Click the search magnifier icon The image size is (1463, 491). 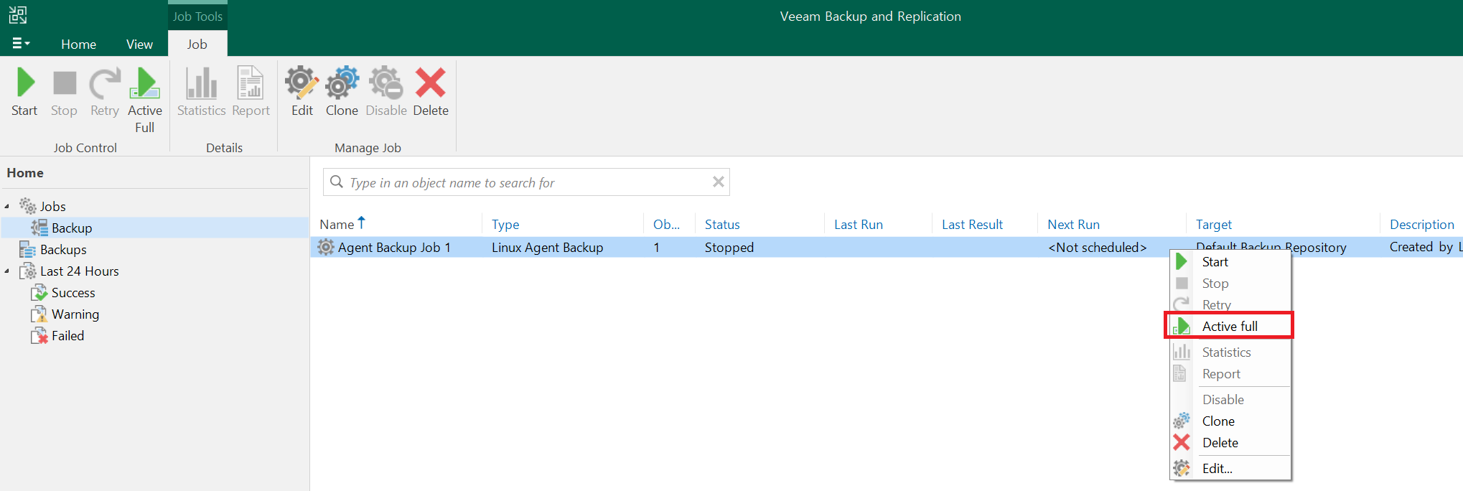pos(337,182)
